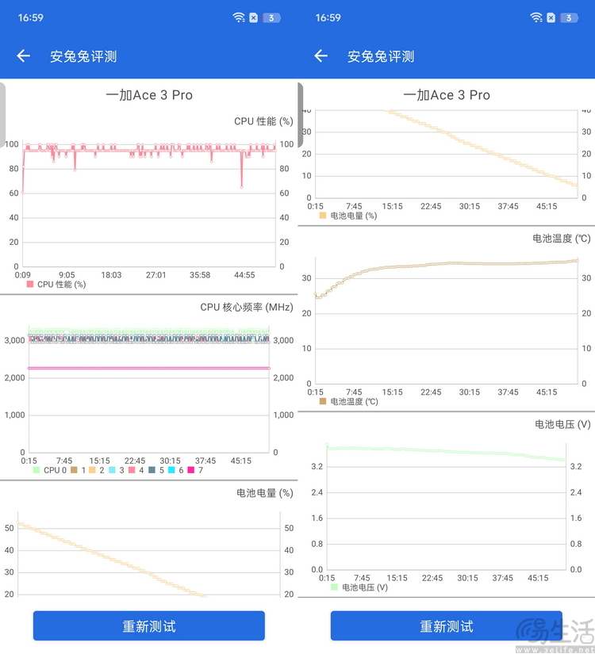Select the CPU 1 brown legend swatch
This screenshot has width=595, height=654.
pyautogui.click(x=75, y=470)
